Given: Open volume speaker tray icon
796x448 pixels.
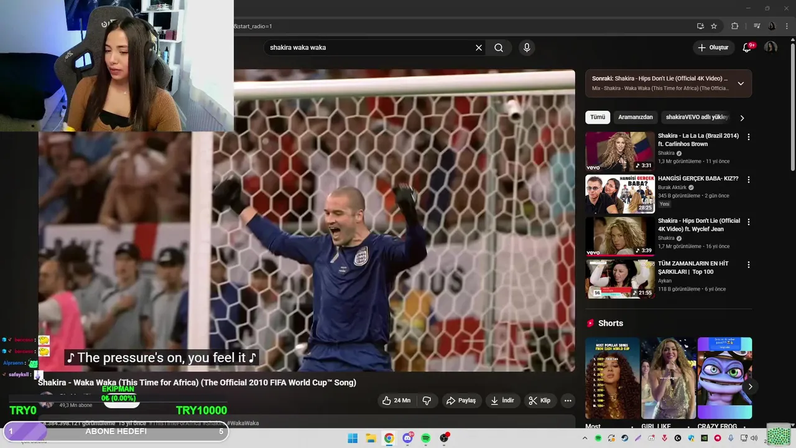Looking at the screenshot, I should (x=754, y=438).
